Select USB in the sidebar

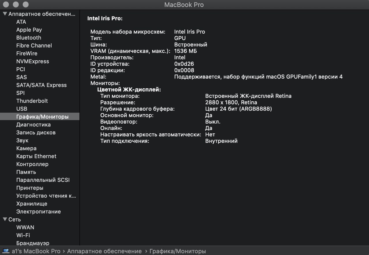22,109
